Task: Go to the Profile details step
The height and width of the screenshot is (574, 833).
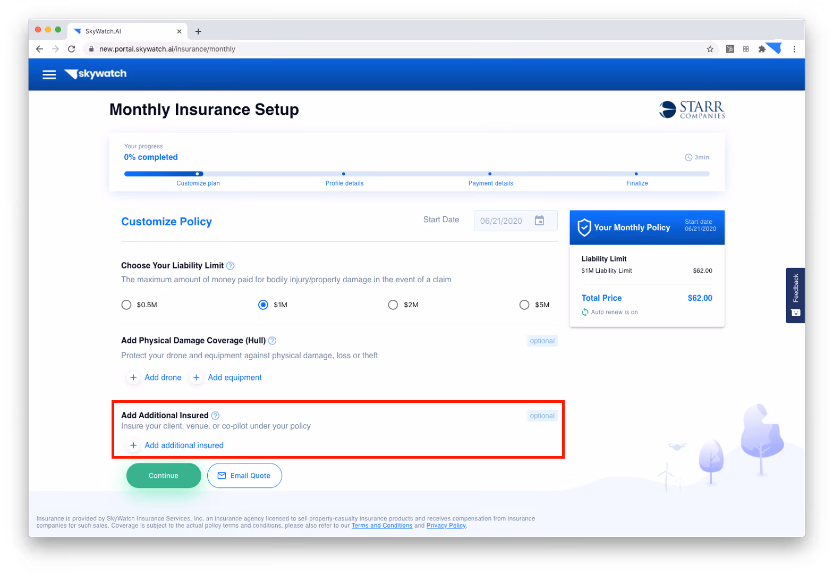Action: click(344, 183)
